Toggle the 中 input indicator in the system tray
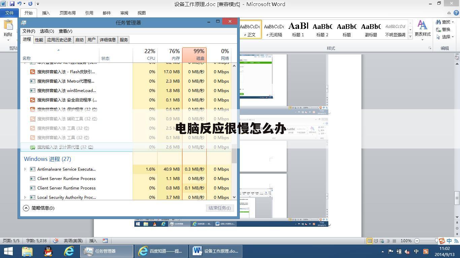This screenshot has height=258, width=460. [x=416, y=251]
